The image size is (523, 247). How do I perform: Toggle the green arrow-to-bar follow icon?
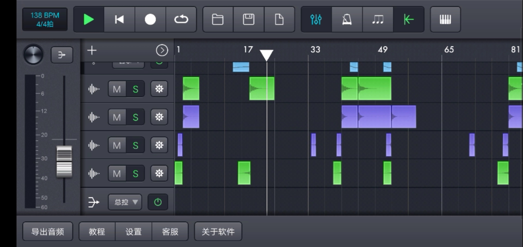pyautogui.click(x=409, y=20)
